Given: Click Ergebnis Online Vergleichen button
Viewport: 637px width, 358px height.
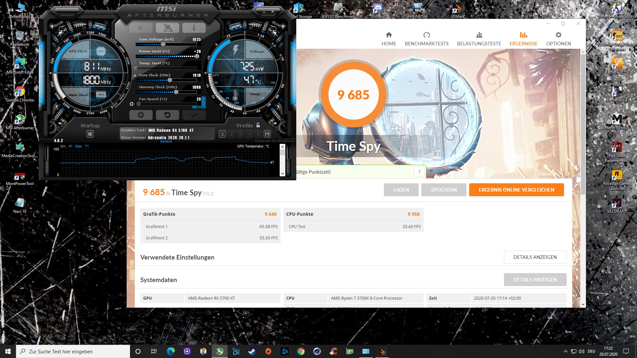Looking at the screenshot, I should pyautogui.click(x=516, y=190).
